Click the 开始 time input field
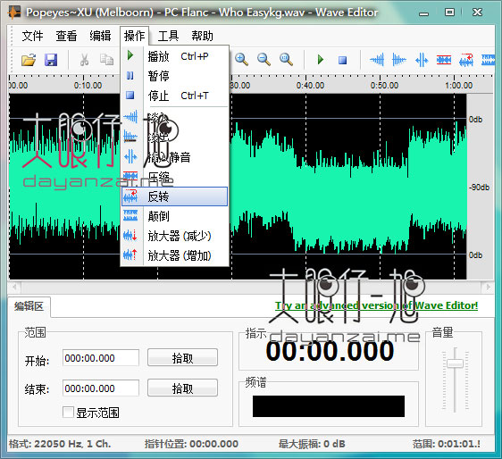502x459 pixels. point(101,358)
